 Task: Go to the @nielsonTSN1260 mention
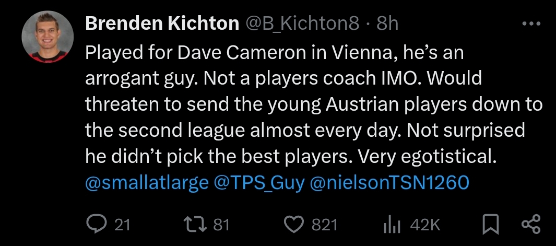(390, 183)
